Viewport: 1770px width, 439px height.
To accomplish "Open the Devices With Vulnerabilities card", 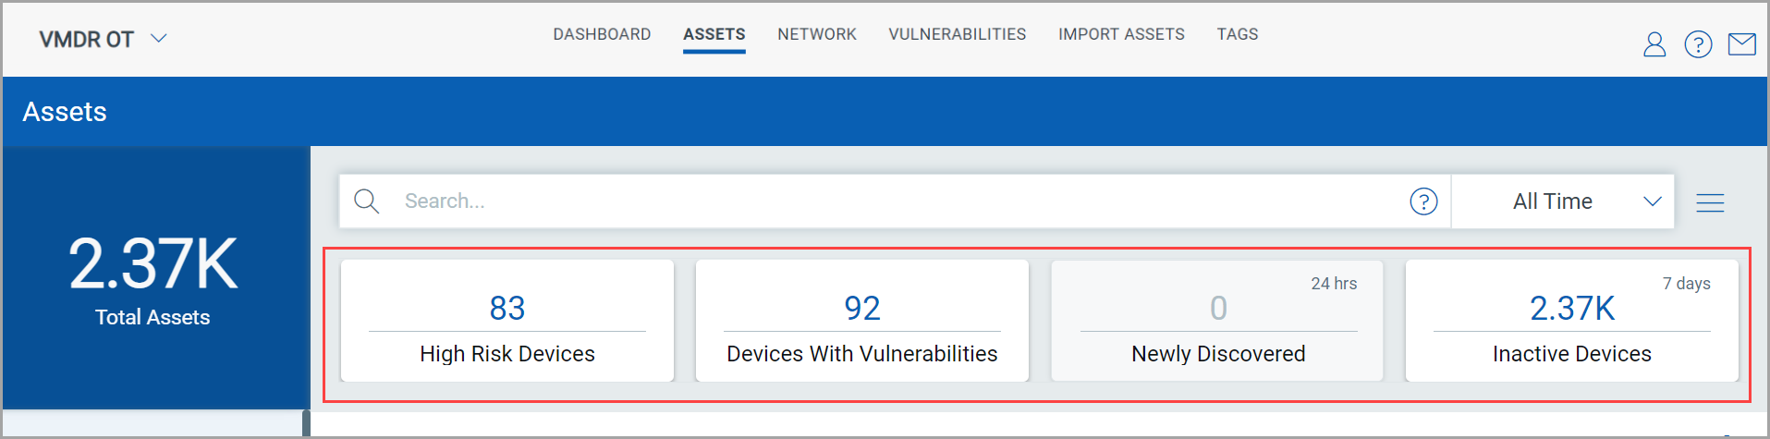I will point(862,321).
